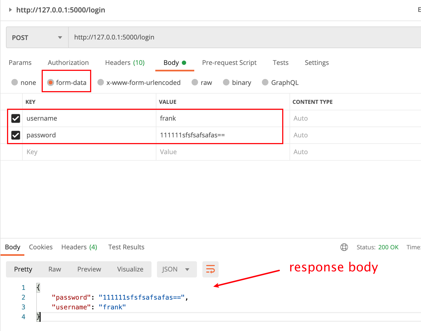
Task: Open the request Settings tab
Action: pyautogui.click(x=317, y=63)
